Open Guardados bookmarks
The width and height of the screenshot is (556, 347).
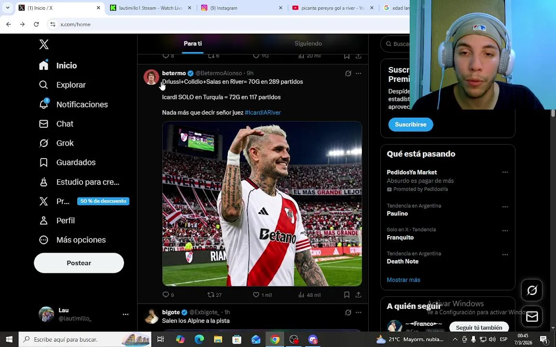click(68, 162)
